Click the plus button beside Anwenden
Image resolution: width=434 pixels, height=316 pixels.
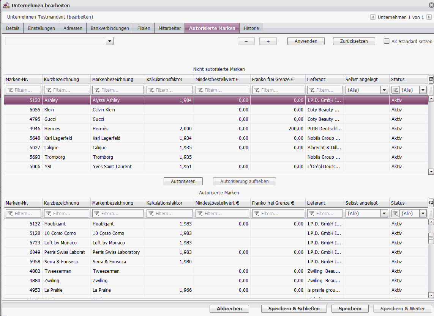click(x=268, y=41)
